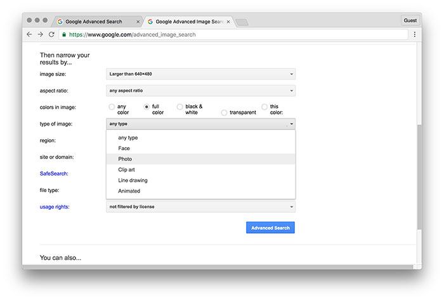
Task: Click the browser forward arrow
Action: (40, 34)
